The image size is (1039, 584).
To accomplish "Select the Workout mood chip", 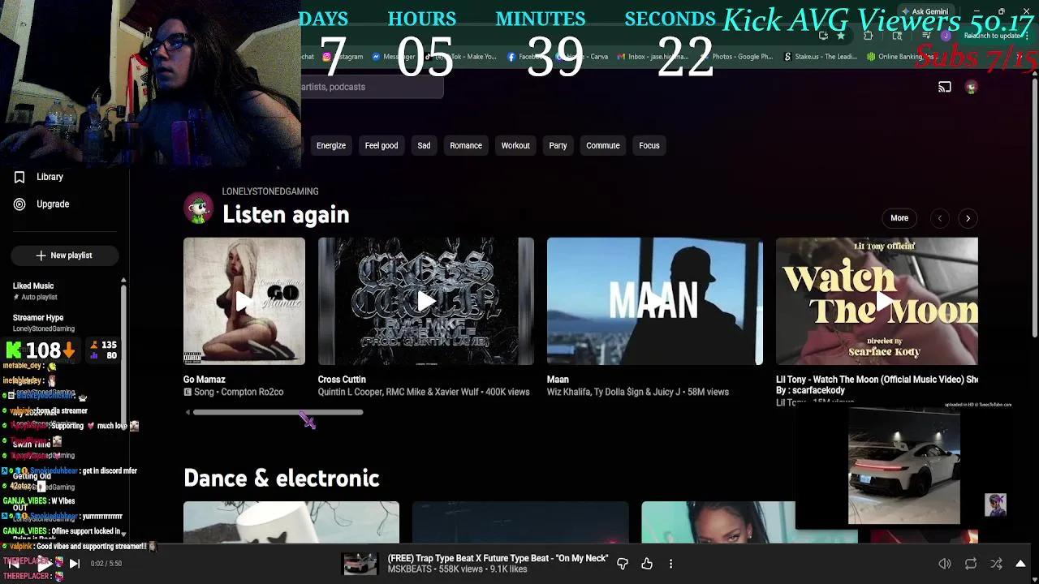I will (515, 145).
